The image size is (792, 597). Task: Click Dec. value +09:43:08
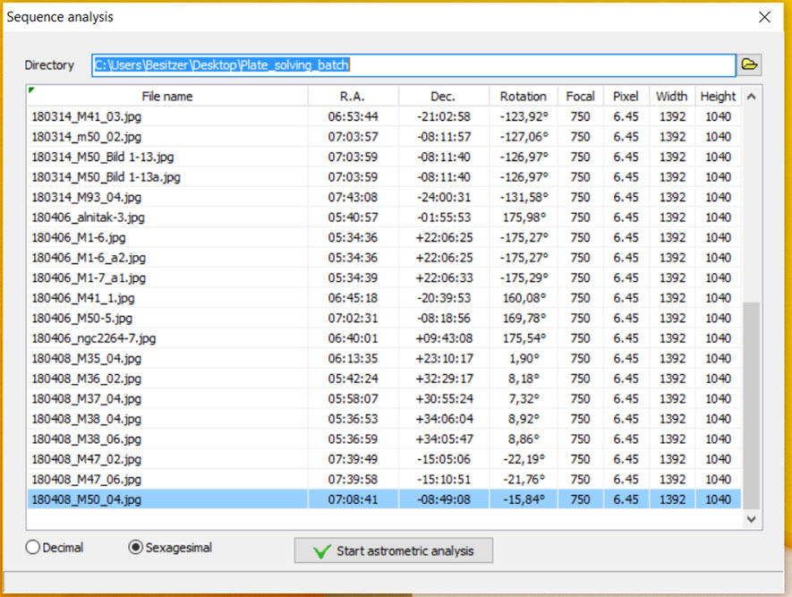(x=444, y=338)
